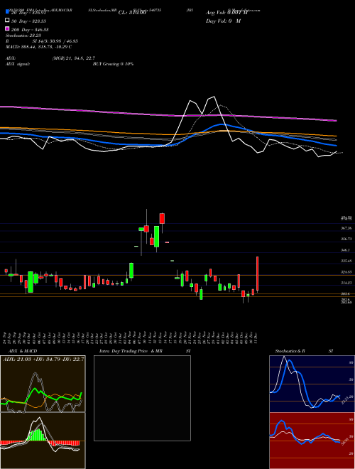Click the 'Day Vol: 0 M' text
Screen dimensions: 355x469
(x=223, y=21)
